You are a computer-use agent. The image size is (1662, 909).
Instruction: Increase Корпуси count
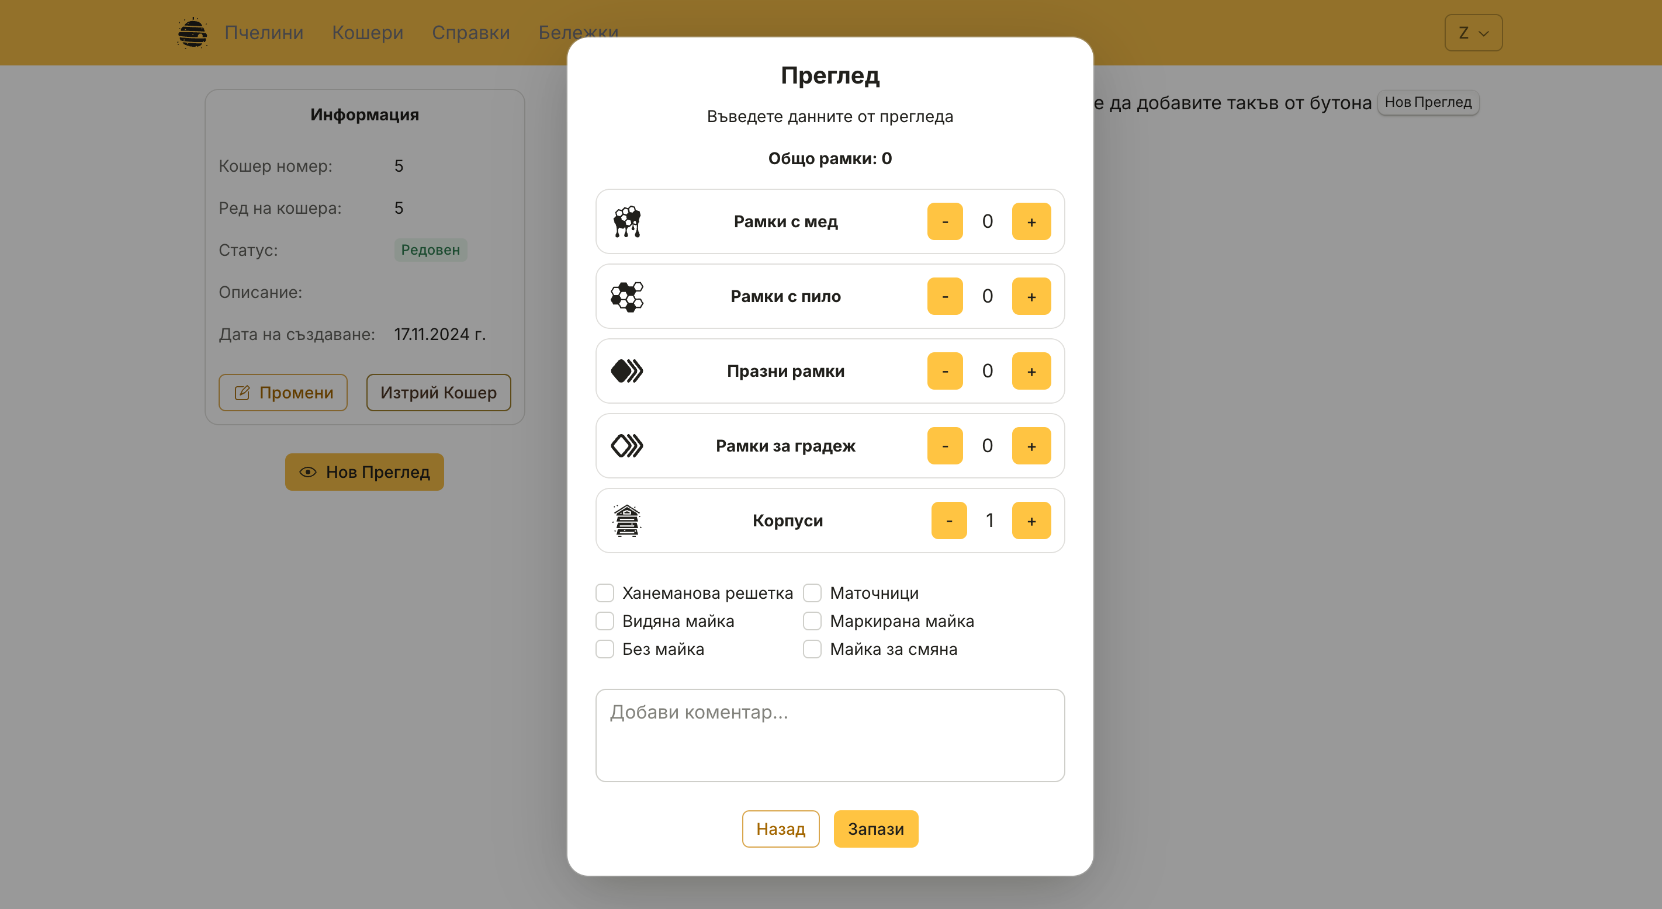tap(1031, 521)
